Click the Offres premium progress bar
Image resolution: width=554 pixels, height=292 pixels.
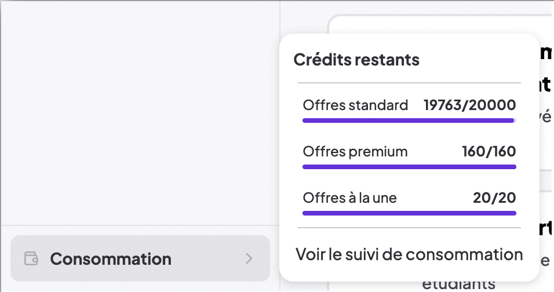click(x=409, y=167)
